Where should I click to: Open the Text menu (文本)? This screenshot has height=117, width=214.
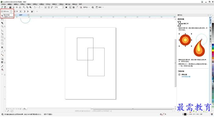(48, 4)
